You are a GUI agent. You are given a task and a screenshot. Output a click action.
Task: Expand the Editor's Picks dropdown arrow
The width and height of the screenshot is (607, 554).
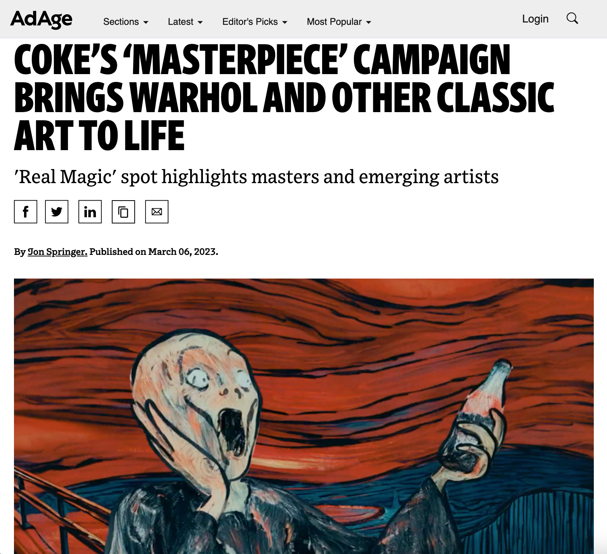pos(285,23)
